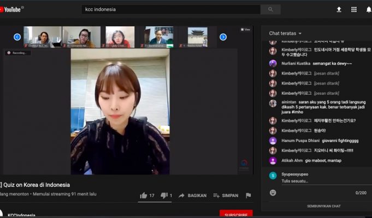The height and width of the screenshot is (218, 372).
Task: Open the notifications bell
Action: click(x=368, y=9)
